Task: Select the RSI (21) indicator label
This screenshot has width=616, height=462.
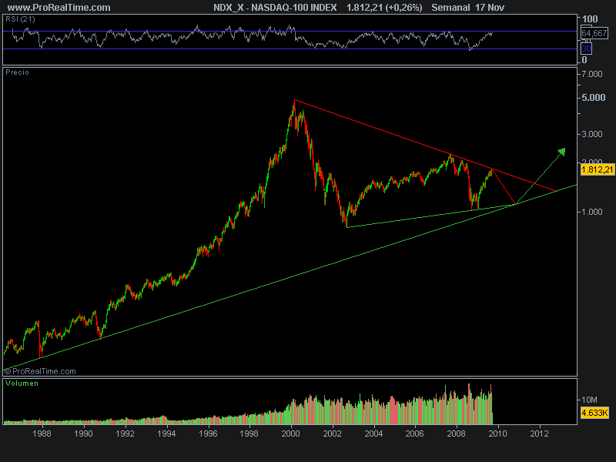Action: click(20, 19)
